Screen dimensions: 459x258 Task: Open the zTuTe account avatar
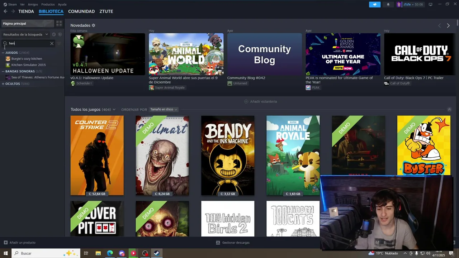pos(399,4)
